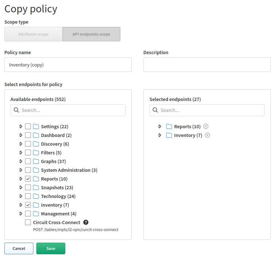The height and width of the screenshot is (259, 275).
Task: Click the Reports folder icon in Selected endpoints
Action: tap(169, 126)
